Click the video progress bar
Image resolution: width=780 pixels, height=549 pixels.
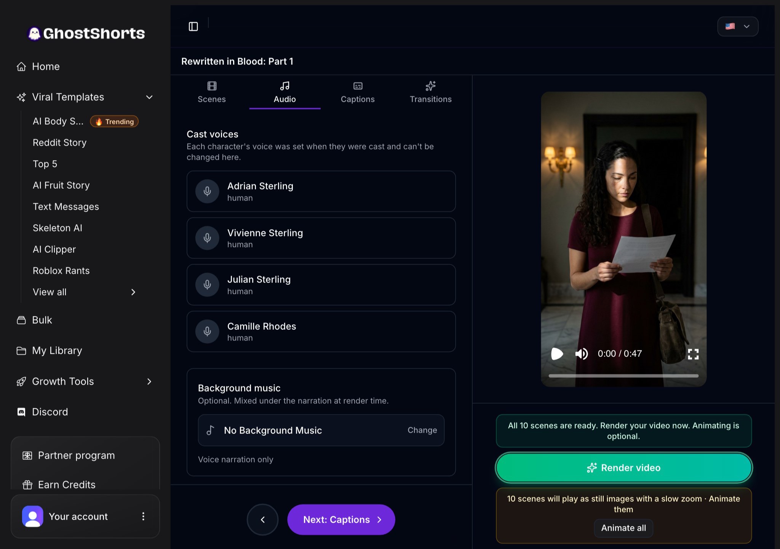[623, 376]
